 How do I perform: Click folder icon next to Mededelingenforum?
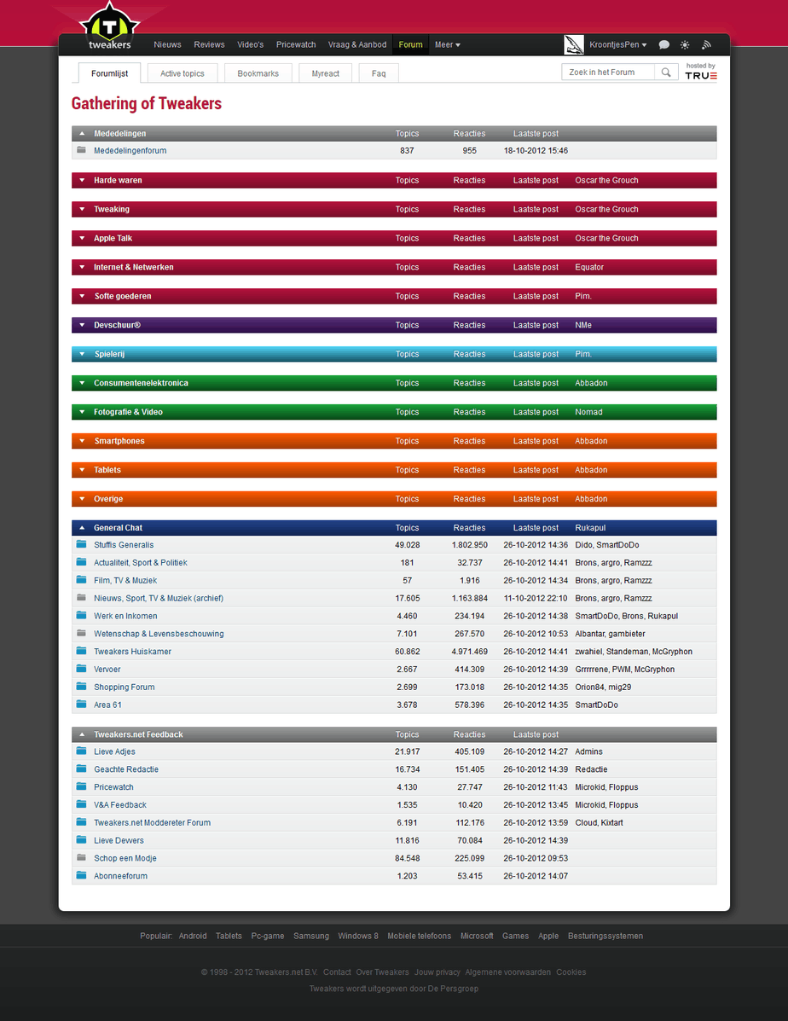[x=81, y=150]
